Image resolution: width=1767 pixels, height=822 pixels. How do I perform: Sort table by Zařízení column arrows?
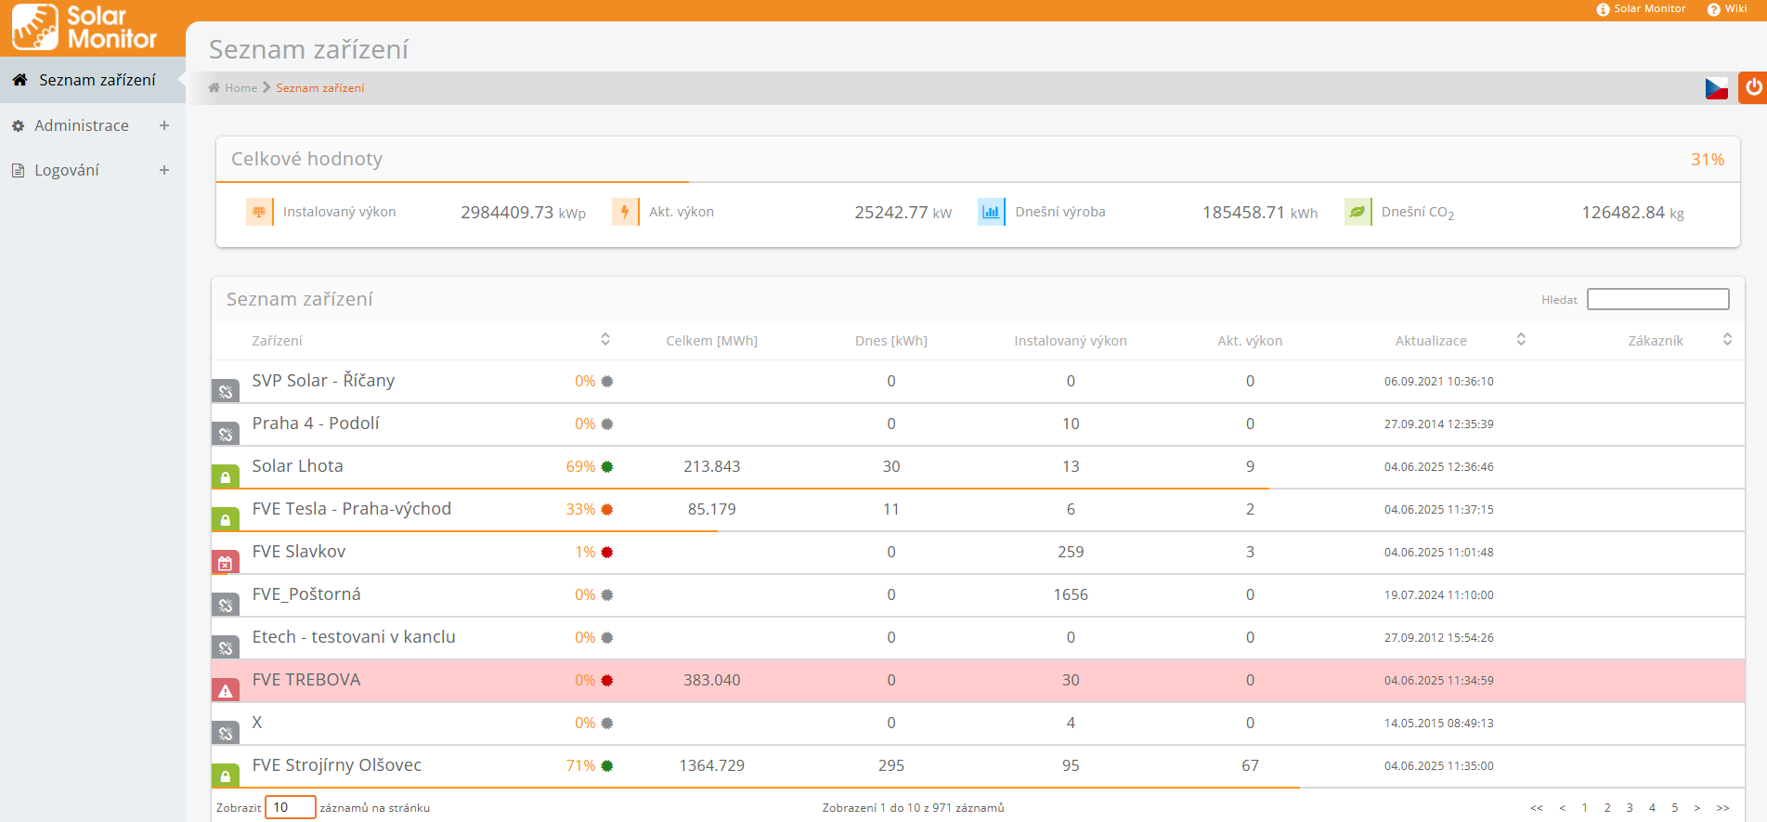(605, 340)
